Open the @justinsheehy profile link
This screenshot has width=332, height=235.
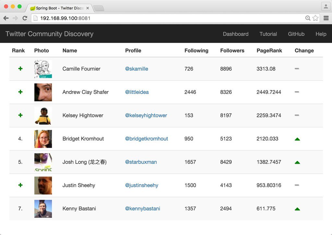(x=141, y=185)
